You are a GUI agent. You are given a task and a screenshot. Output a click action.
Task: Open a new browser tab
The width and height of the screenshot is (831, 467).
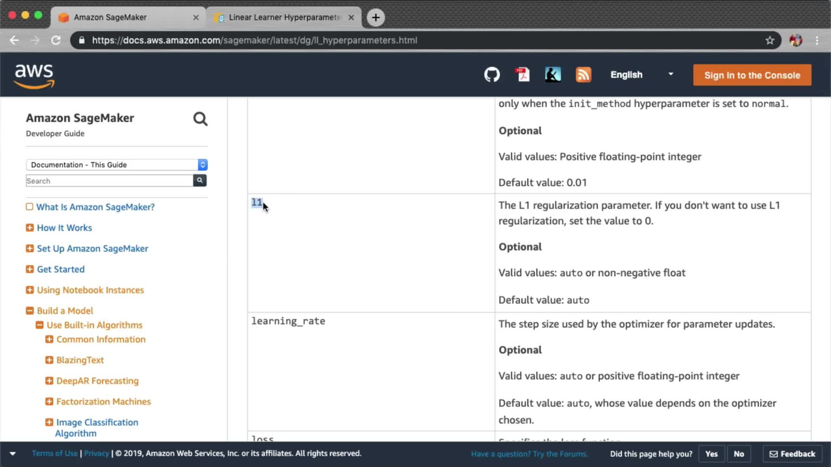coord(376,17)
